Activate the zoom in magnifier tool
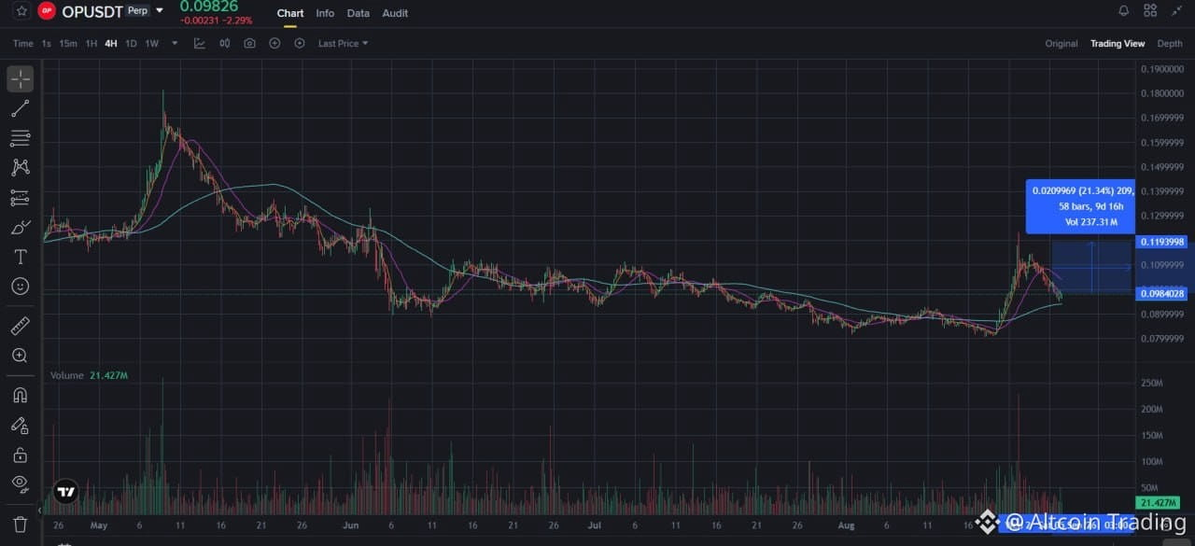The image size is (1195, 546). pyautogui.click(x=20, y=356)
